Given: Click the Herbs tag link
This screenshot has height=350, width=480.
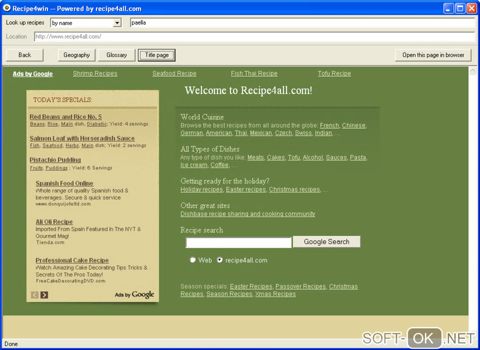Looking at the screenshot, I should coord(72,145).
